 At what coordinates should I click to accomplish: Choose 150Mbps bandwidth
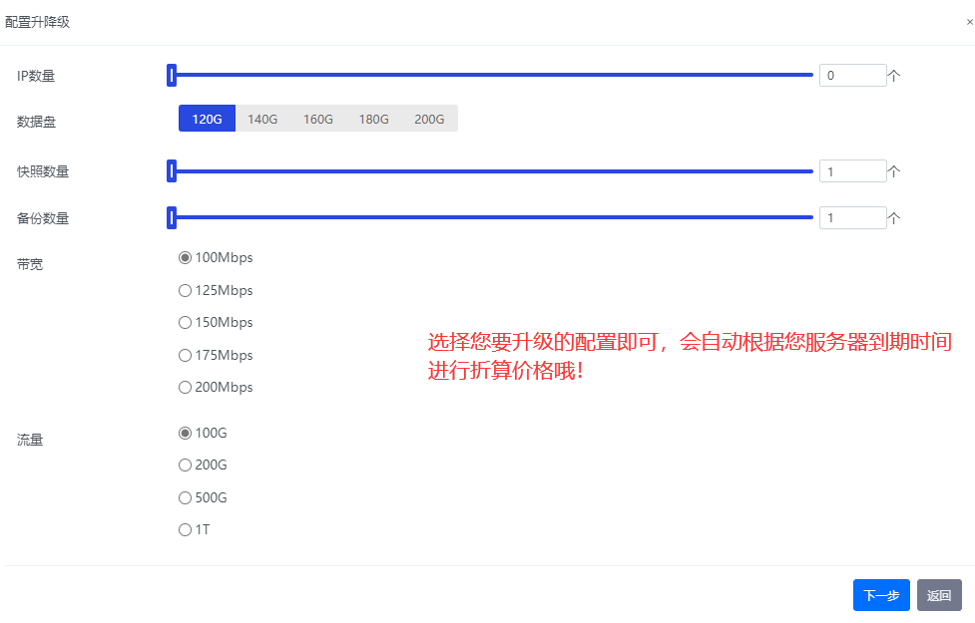point(185,323)
